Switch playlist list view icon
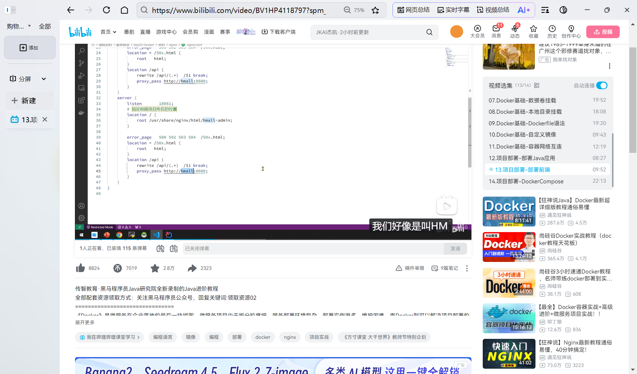Image resolution: width=637 pixels, height=374 pixels. 537,86
